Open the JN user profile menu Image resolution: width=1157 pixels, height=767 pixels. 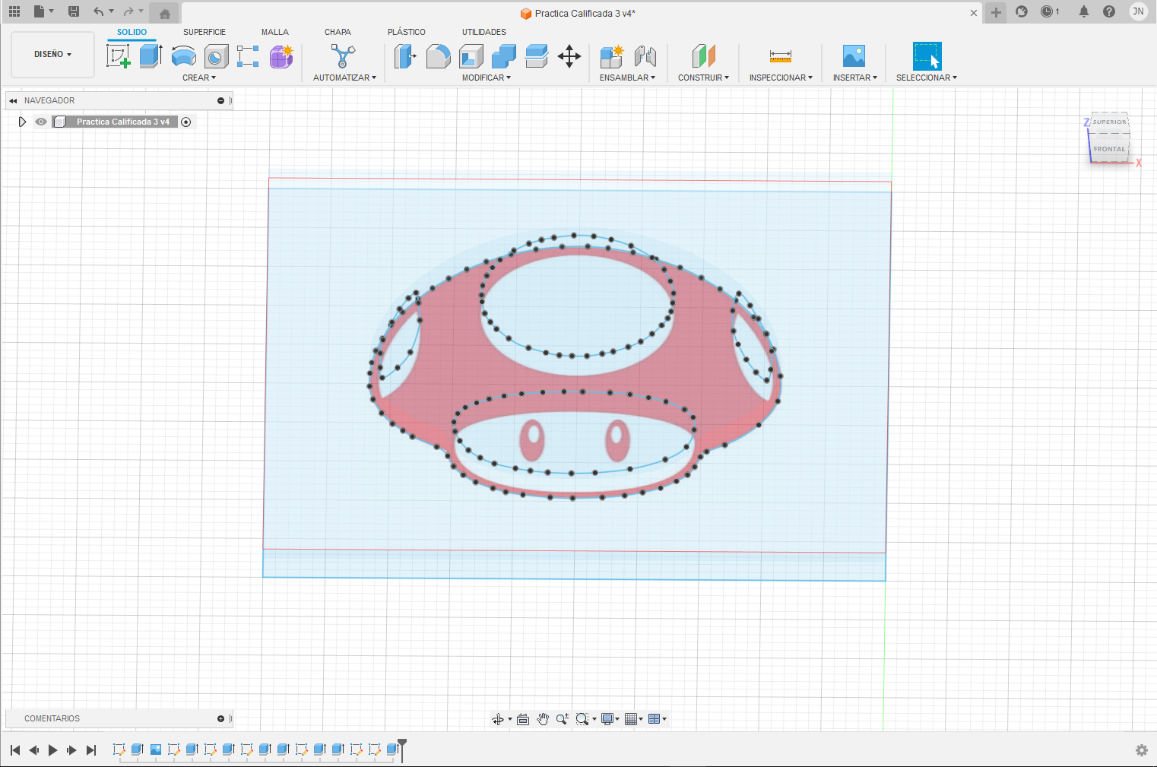pos(1138,11)
